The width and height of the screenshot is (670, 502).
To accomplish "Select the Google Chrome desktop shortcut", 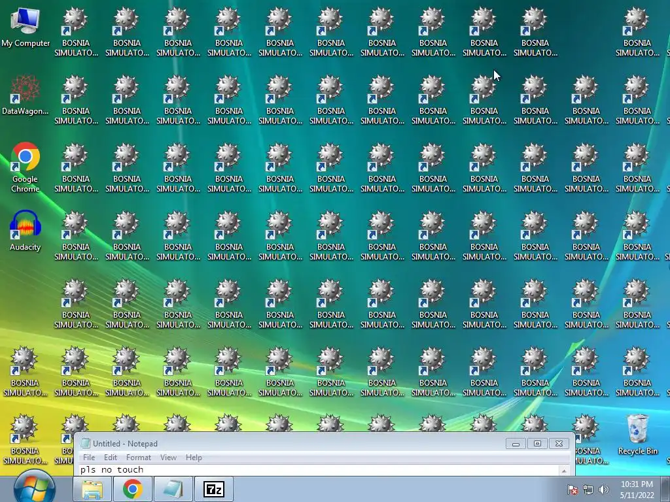I will click(26, 167).
